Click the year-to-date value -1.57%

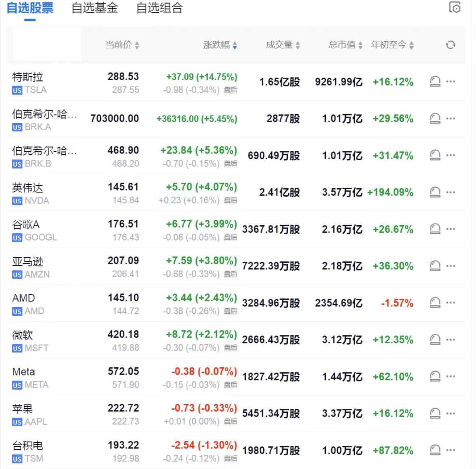click(397, 303)
